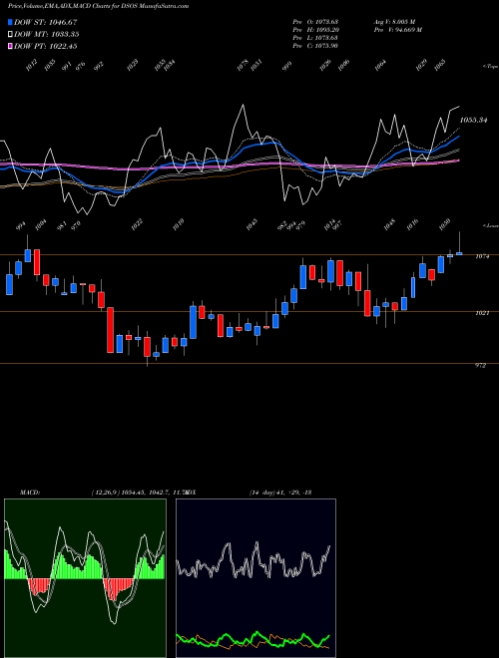Click the tall red candle falling below 1021
Image resolution: width=499 pixels, height=658 pixels.
tap(111, 330)
